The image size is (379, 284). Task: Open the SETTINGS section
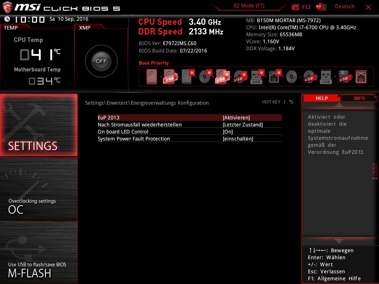click(38, 125)
